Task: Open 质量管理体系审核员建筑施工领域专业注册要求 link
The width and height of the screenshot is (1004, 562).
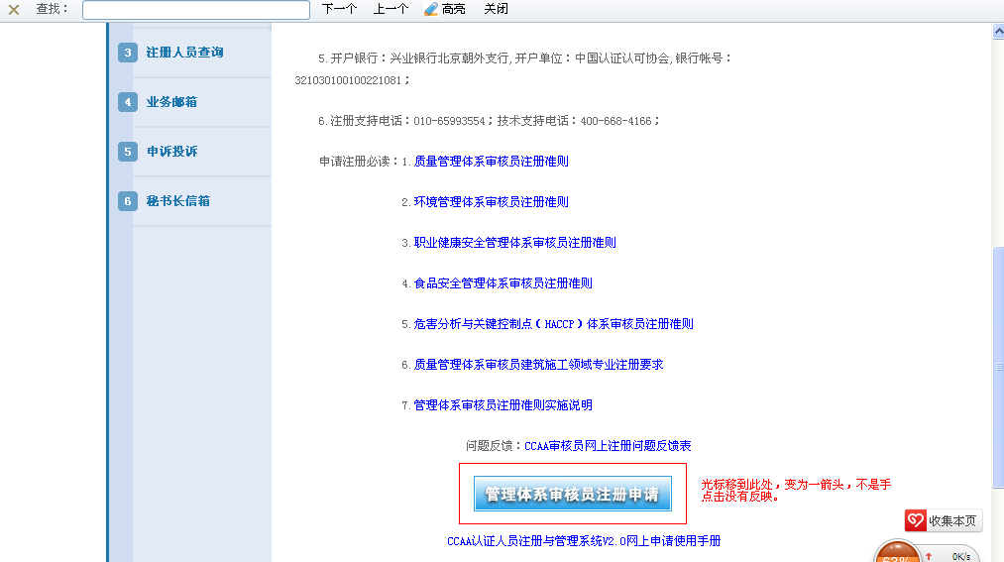Action: point(538,364)
